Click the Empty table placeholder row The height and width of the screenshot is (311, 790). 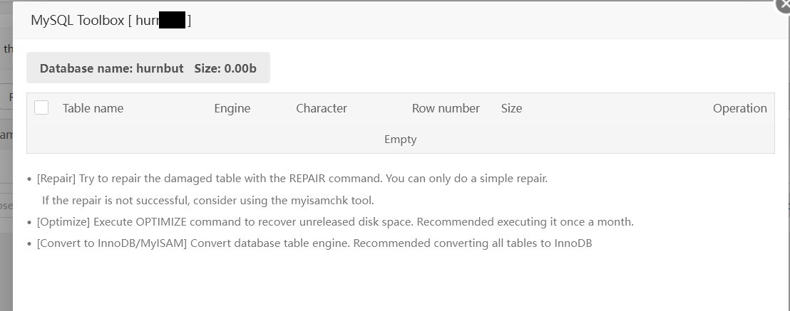tap(400, 139)
